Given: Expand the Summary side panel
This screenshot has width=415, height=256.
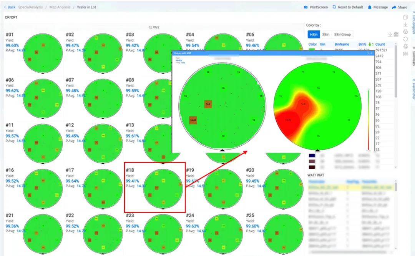Looking at the screenshot, I should tap(413, 56).
